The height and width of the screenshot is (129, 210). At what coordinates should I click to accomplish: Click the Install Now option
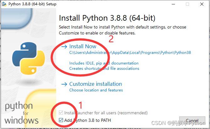coord(83,46)
